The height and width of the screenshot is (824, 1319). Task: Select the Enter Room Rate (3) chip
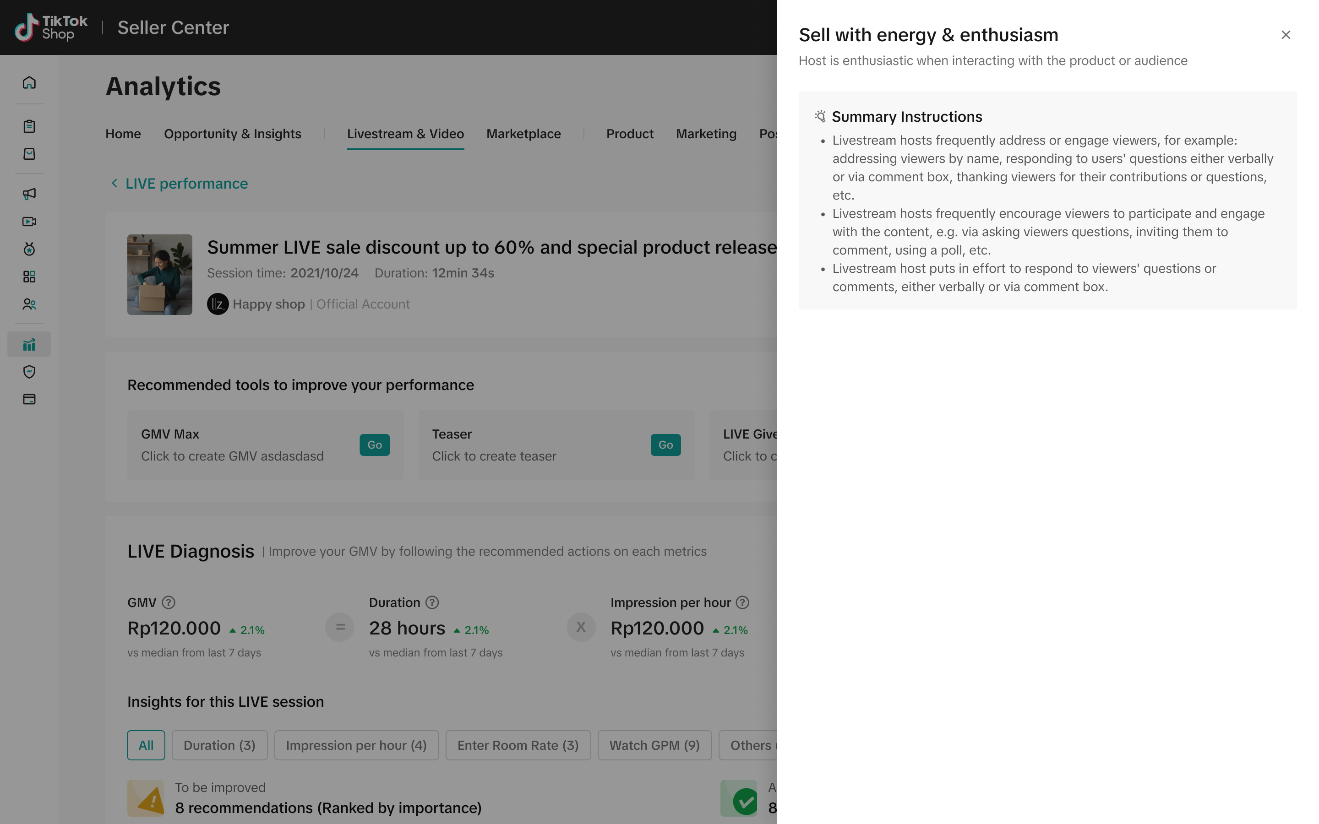point(518,745)
